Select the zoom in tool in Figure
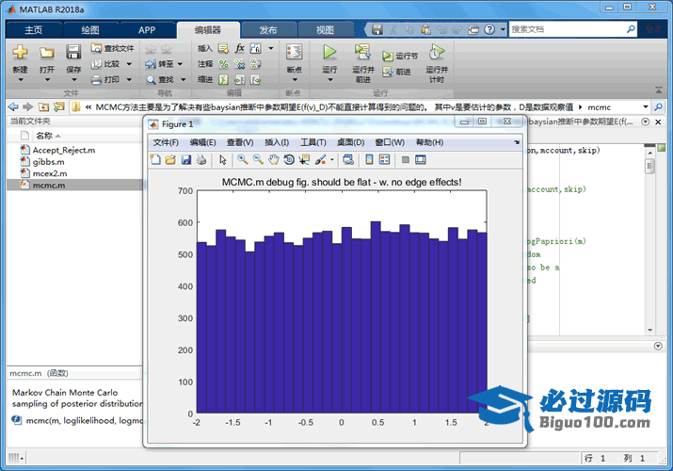This screenshot has height=471, width=673. 243,160
